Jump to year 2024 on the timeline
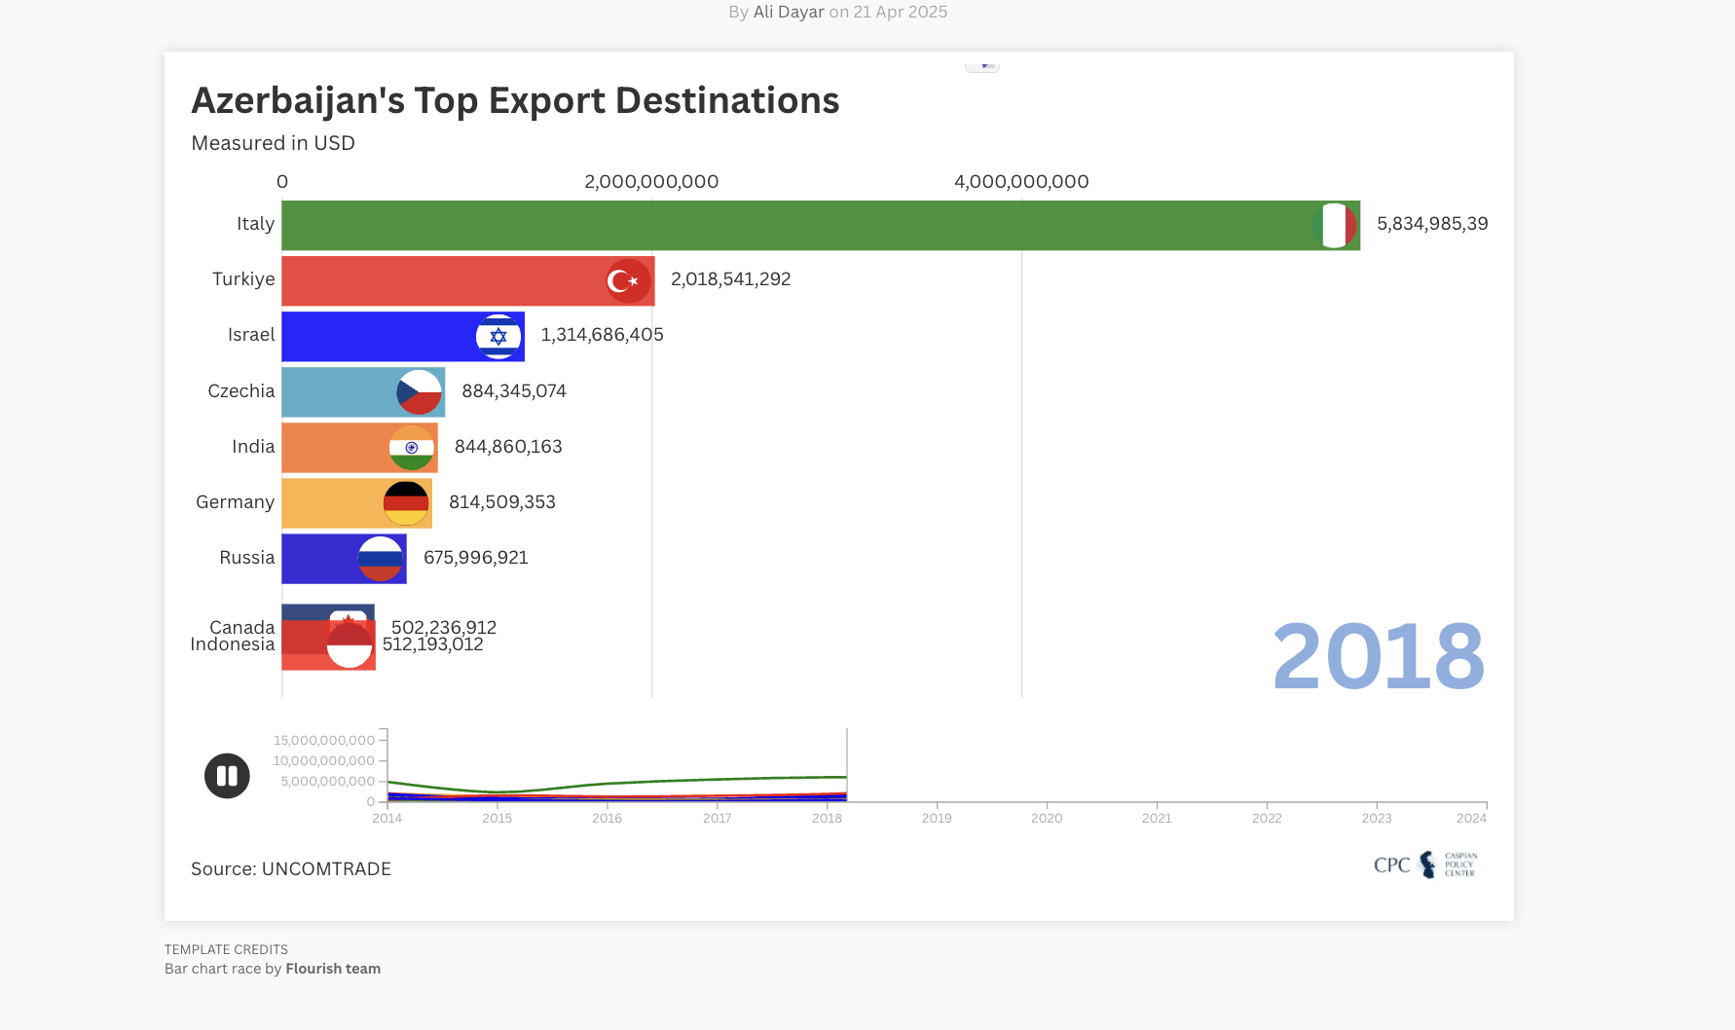The image size is (1735, 1030). 1472,818
